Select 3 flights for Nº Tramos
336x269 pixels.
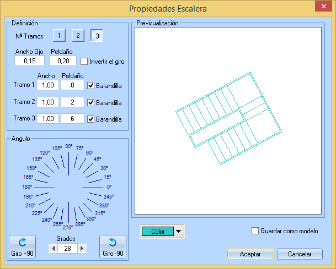[97, 36]
